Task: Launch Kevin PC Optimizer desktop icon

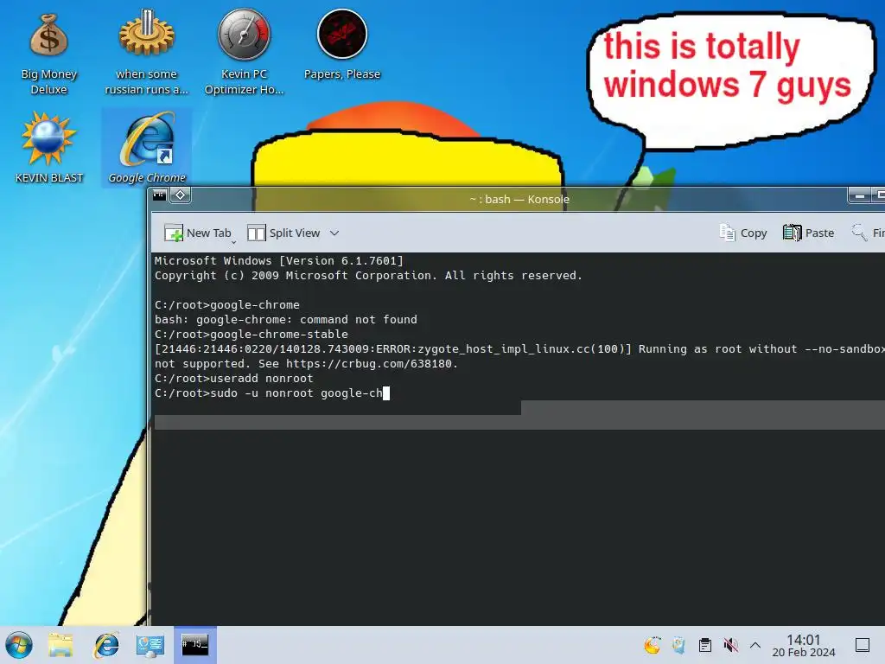Action: 244,54
